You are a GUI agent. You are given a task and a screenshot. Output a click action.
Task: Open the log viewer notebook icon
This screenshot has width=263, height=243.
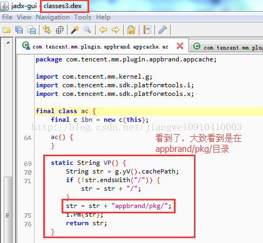click(x=147, y=30)
